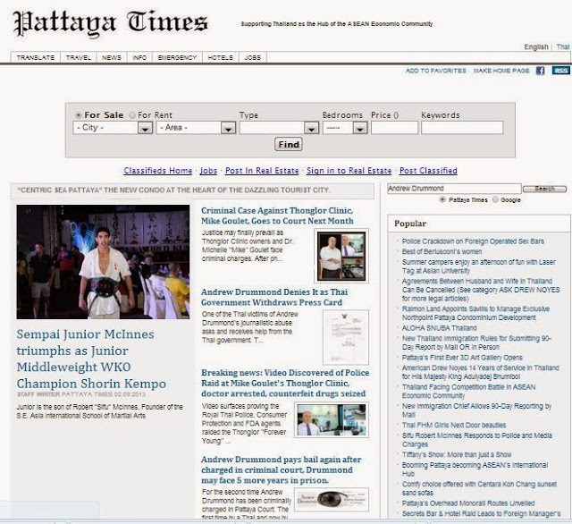This screenshot has width=572, height=524.
Task: Open the RSS feed icon
Action: pos(560,71)
